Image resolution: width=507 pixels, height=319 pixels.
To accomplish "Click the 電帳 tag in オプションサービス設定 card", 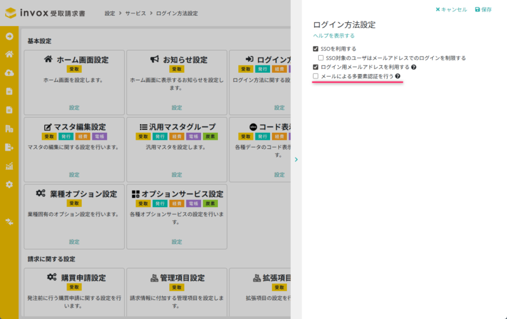I will (193, 203).
